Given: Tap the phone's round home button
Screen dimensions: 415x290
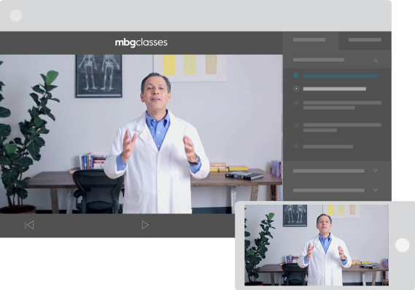Looking at the screenshot, I should tap(402, 245).
